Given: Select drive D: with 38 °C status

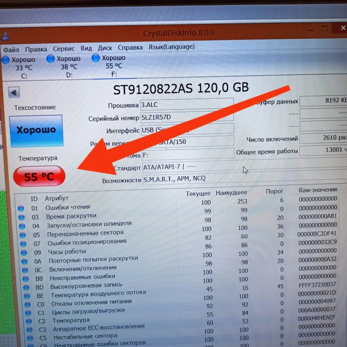Looking at the screenshot, I should [64, 67].
